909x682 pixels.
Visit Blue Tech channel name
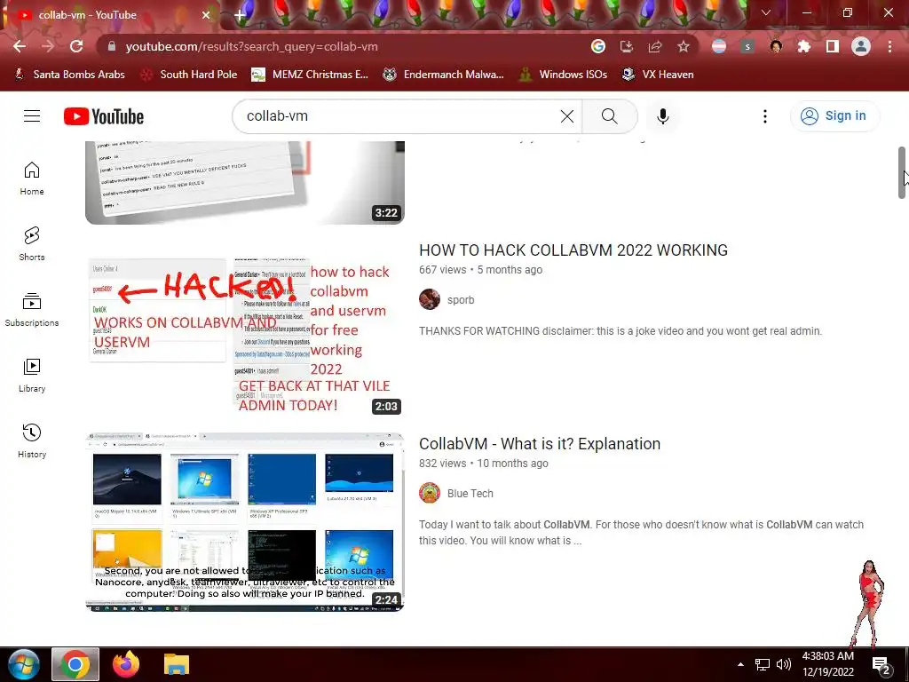470,494
